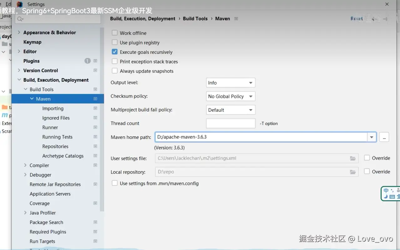Click the Local repository path field
The width and height of the screenshot is (400, 250).
tap(257, 172)
